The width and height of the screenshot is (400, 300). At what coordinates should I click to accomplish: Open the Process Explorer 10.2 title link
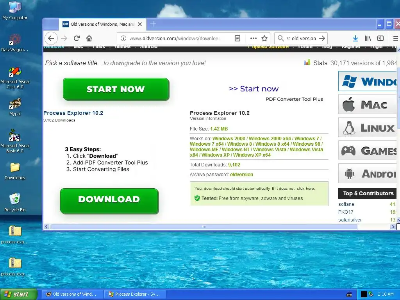click(73, 113)
